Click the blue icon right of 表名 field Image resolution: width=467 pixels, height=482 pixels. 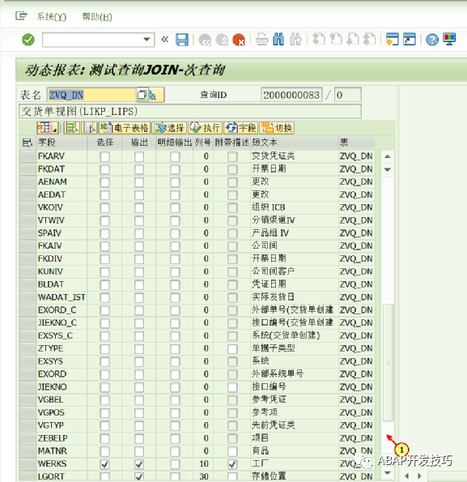[153, 96]
